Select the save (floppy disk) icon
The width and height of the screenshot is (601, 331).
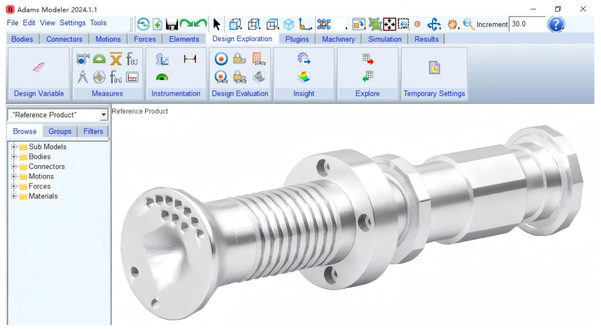tap(172, 24)
